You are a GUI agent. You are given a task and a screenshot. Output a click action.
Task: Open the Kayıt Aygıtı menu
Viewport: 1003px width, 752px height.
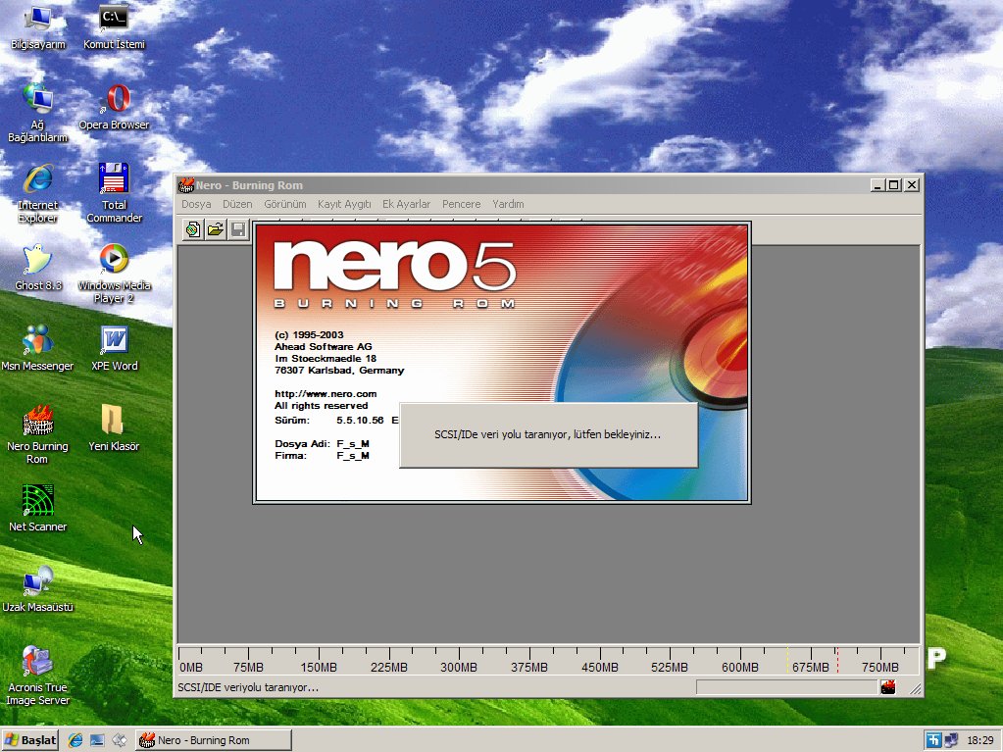pyautogui.click(x=344, y=204)
